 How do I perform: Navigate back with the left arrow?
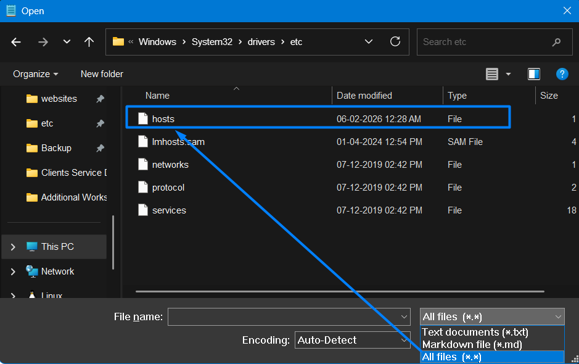tap(15, 41)
